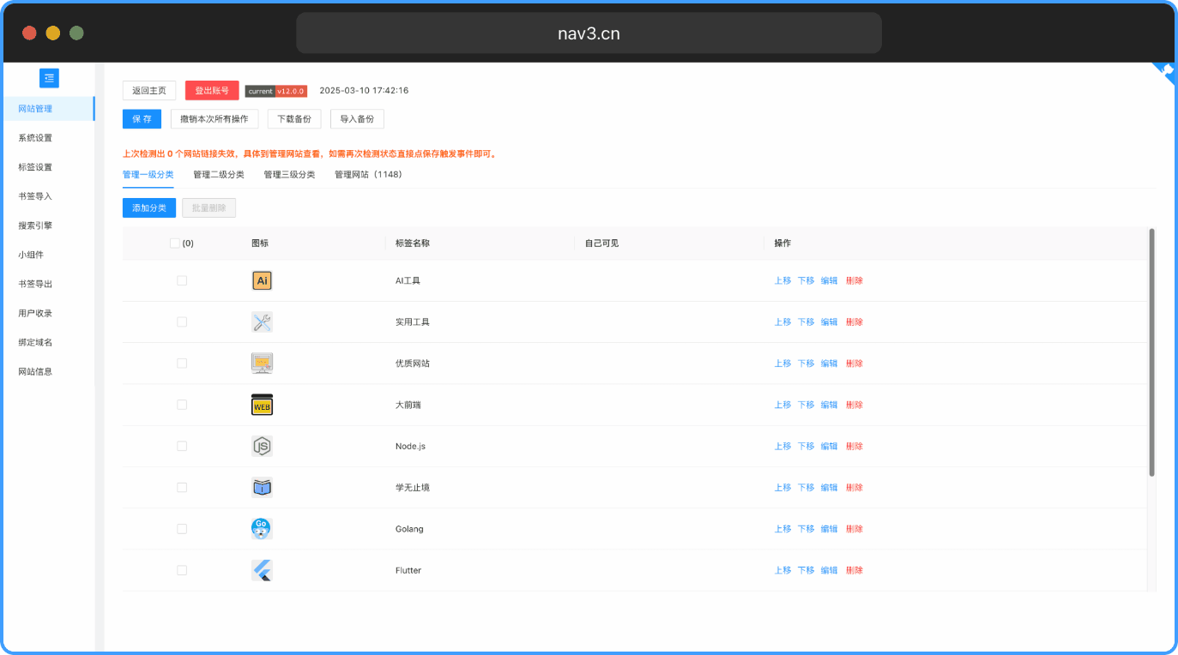Open 小组件 in the sidebar
Image resolution: width=1178 pixels, height=655 pixels.
(x=48, y=255)
